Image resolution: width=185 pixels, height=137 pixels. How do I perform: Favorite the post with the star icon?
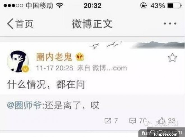point(172,58)
